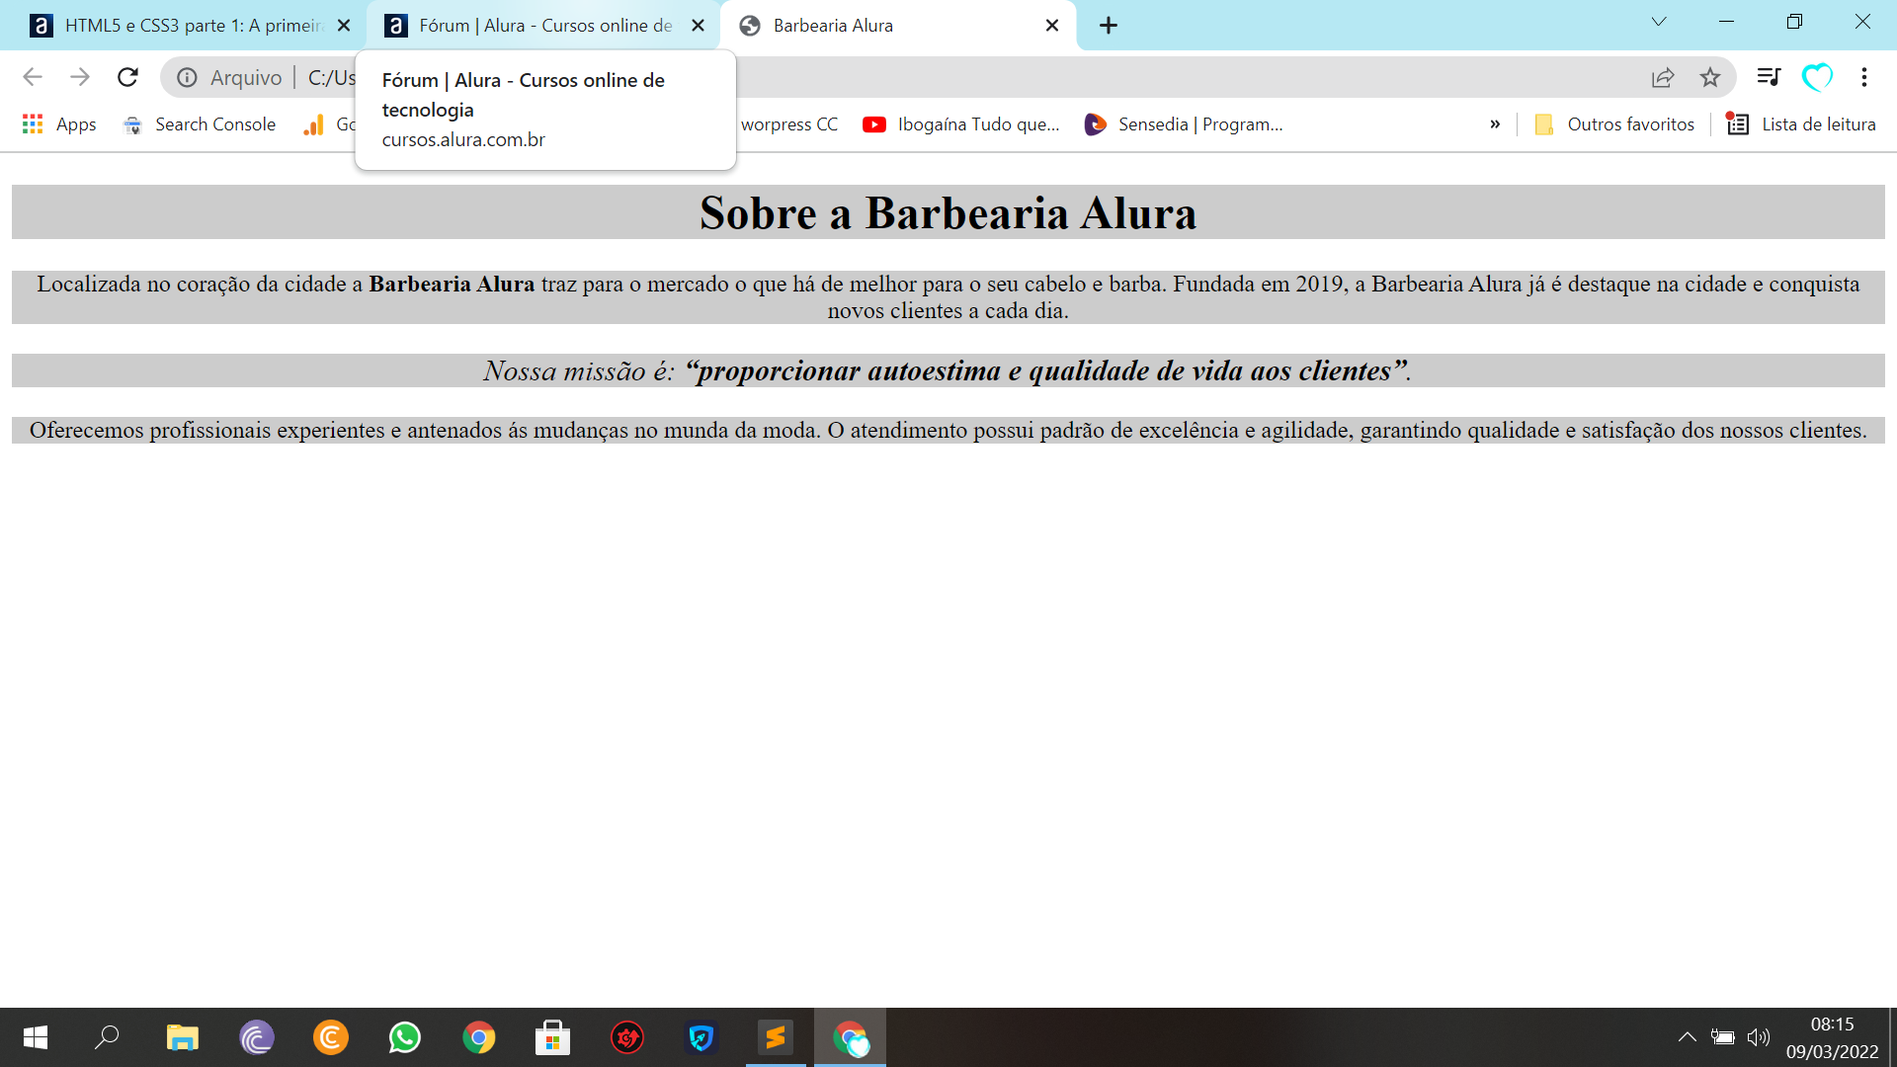The height and width of the screenshot is (1067, 1897).
Task: Open Windows taskbar search
Action: point(107,1037)
